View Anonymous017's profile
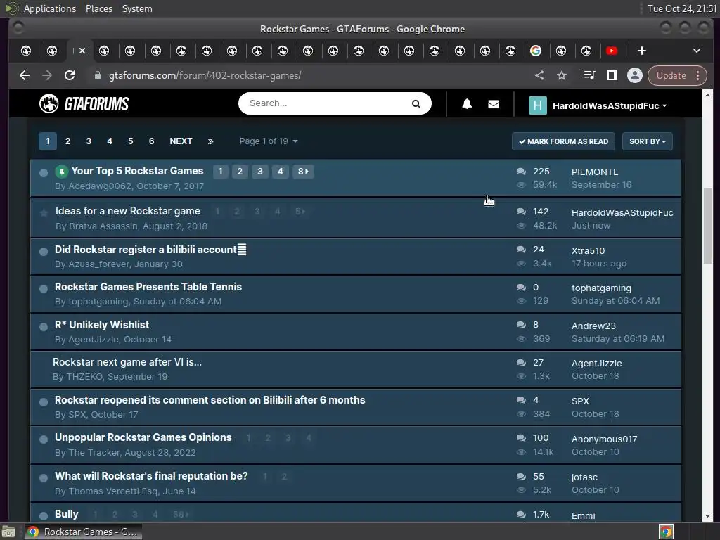The image size is (720, 540). [x=604, y=439]
